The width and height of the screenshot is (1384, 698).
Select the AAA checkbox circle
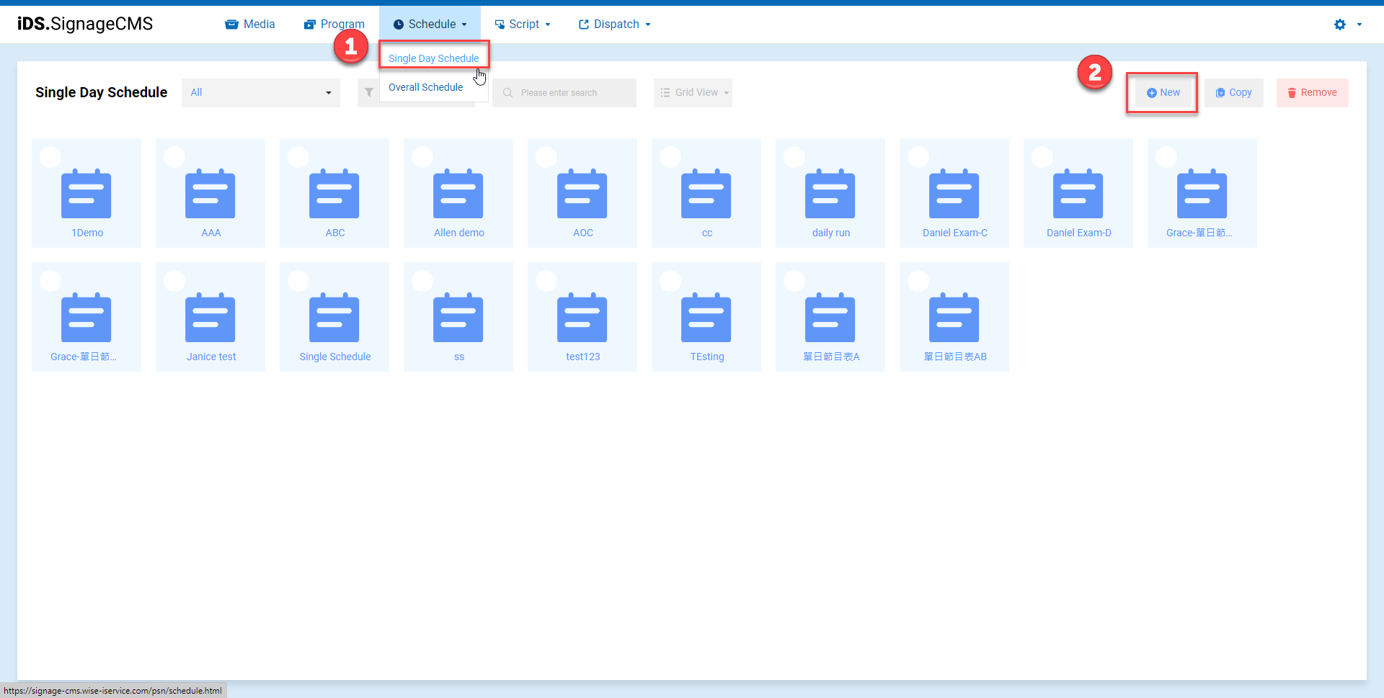pos(174,157)
